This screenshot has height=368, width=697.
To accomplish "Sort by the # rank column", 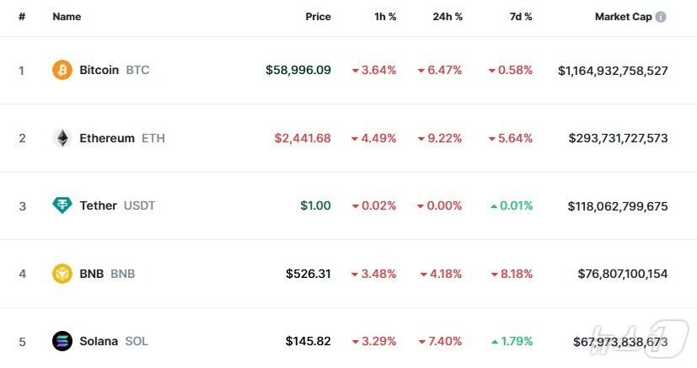I will pyautogui.click(x=22, y=17).
